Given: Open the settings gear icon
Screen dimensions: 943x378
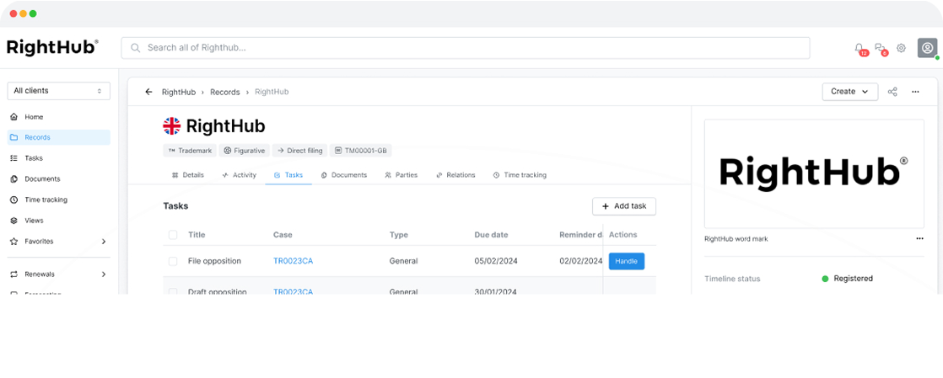Looking at the screenshot, I should (901, 48).
